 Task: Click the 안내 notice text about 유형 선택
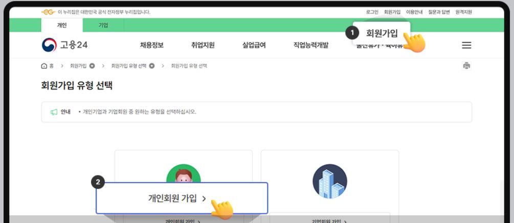pyautogui.click(x=139, y=112)
